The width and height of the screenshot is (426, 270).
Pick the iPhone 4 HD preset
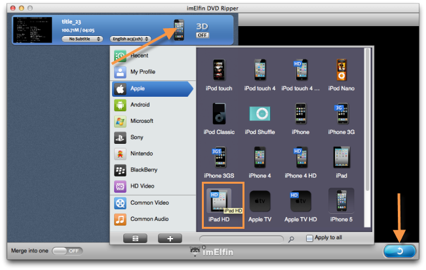click(x=300, y=162)
